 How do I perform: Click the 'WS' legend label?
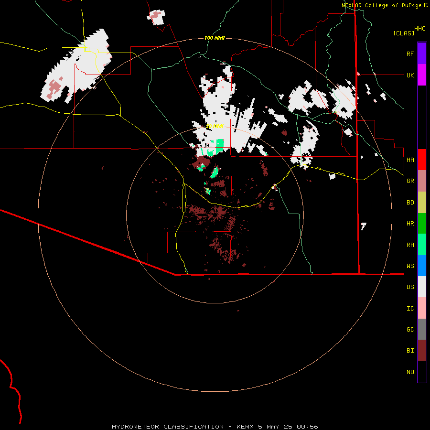tap(410, 266)
